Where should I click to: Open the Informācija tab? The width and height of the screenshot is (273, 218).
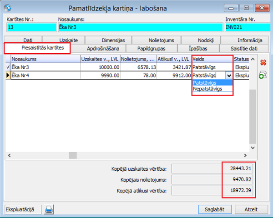pyautogui.click(x=245, y=40)
